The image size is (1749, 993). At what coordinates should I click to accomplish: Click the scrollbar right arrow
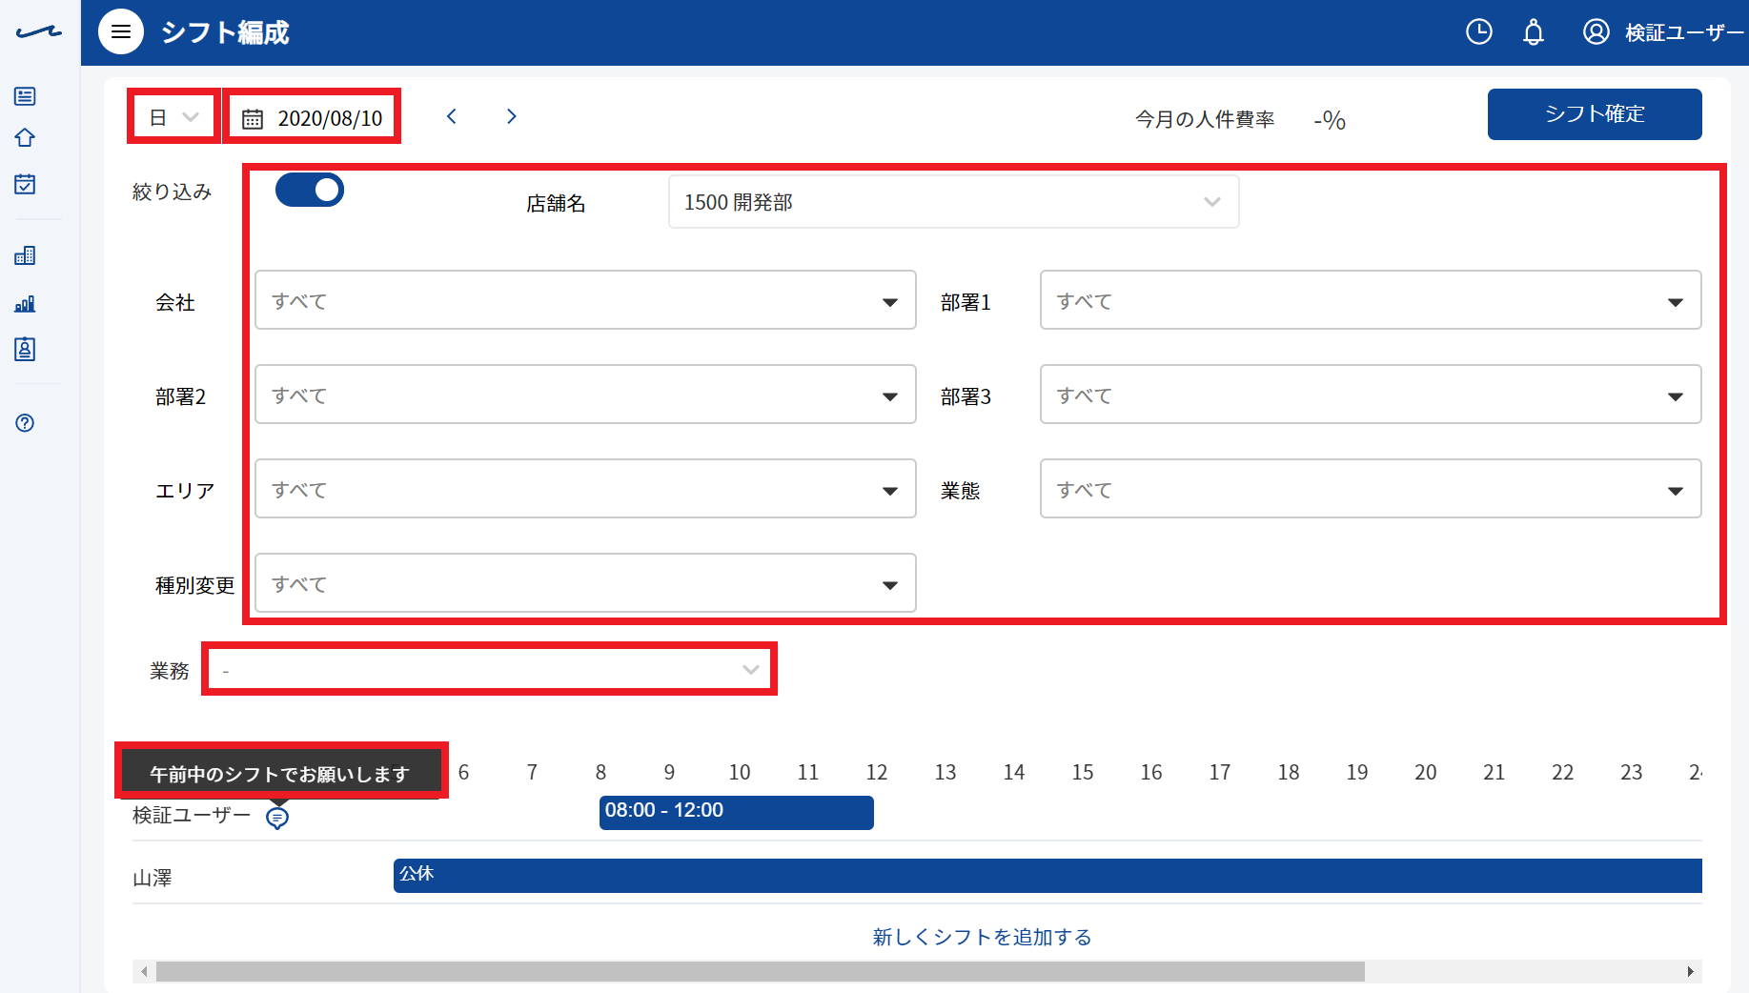point(1690,971)
